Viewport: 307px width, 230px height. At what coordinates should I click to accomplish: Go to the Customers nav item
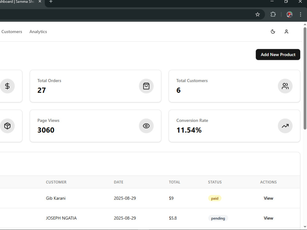[x=12, y=32]
